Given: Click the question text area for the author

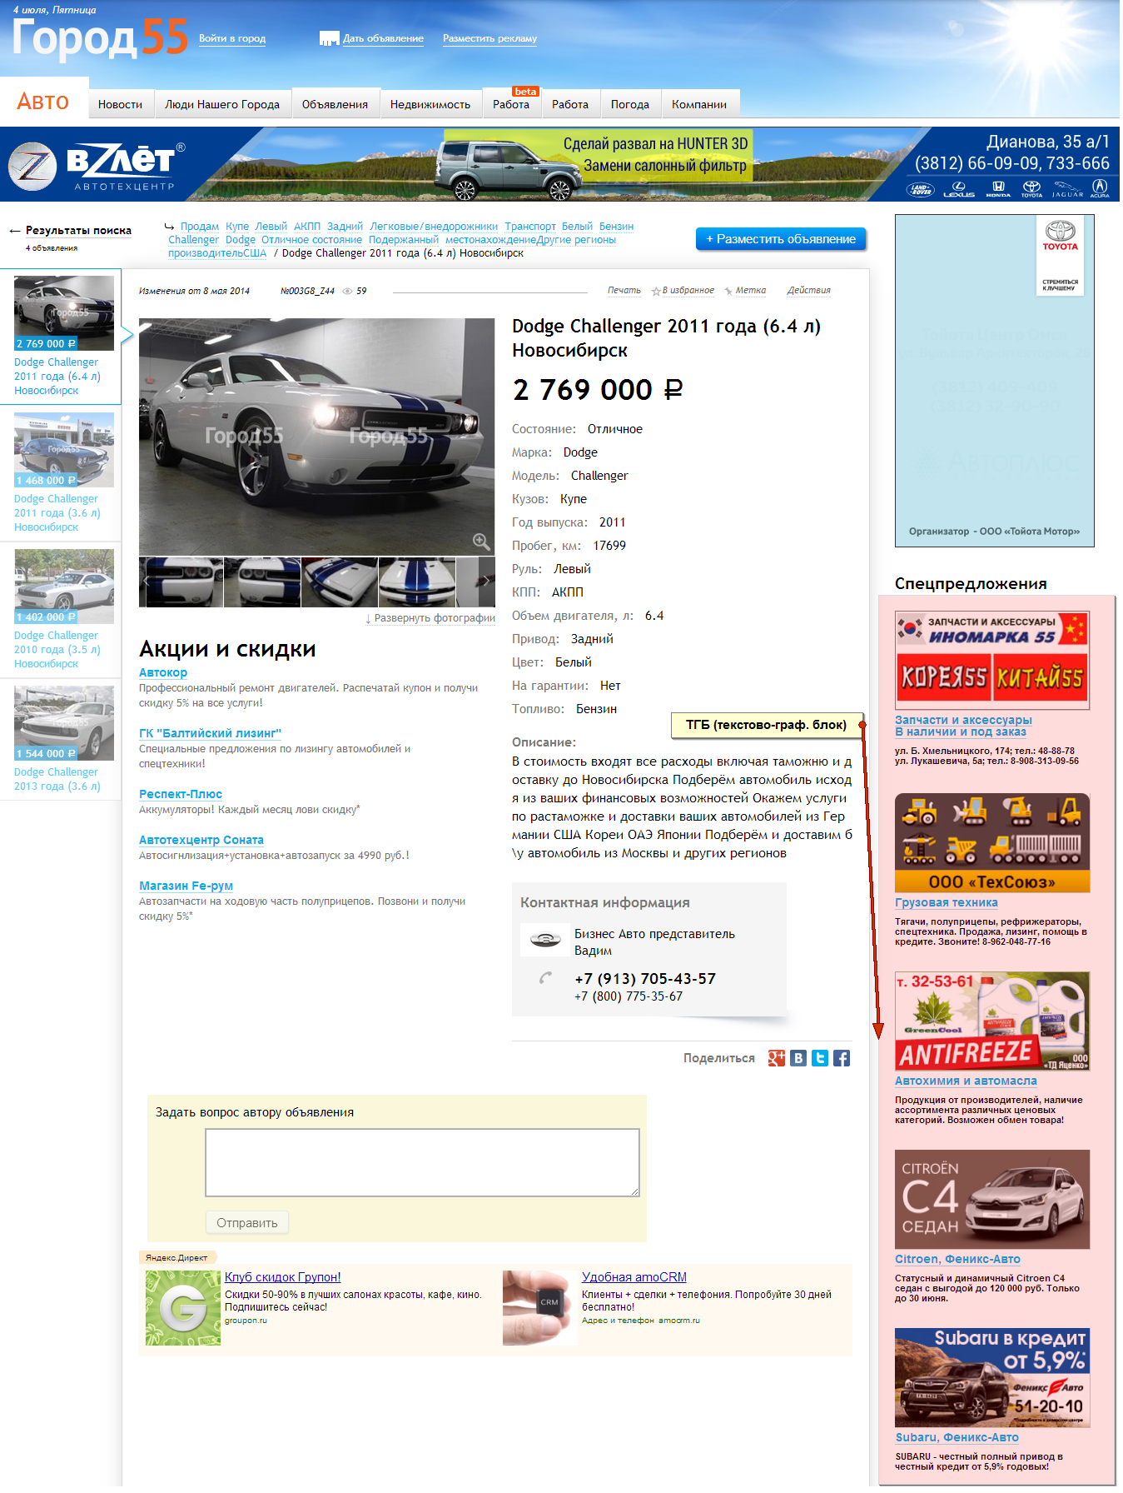Looking at the screenshot, I should [x=422, y=1163].
